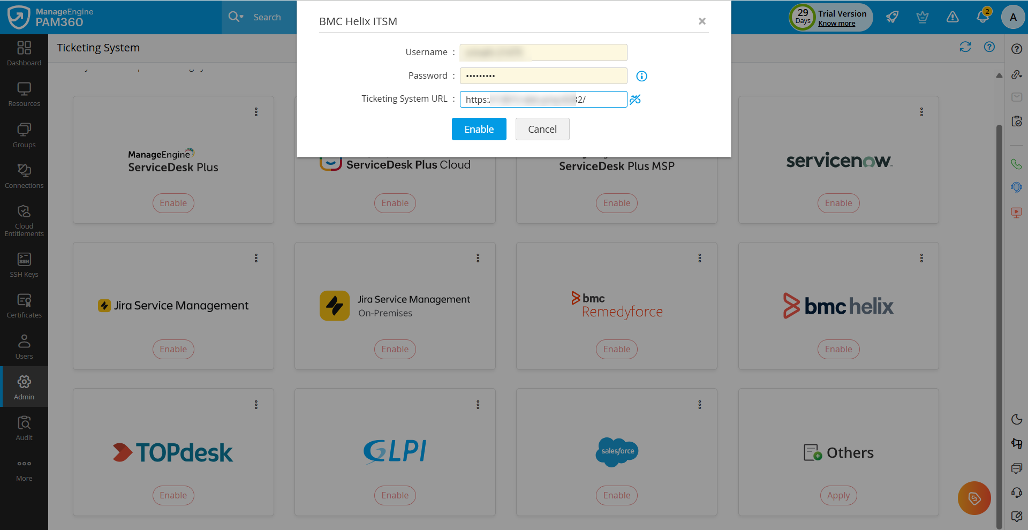Open the Dashboard sidebar item
Screen dimensions: 1028x530
(24, 54)
